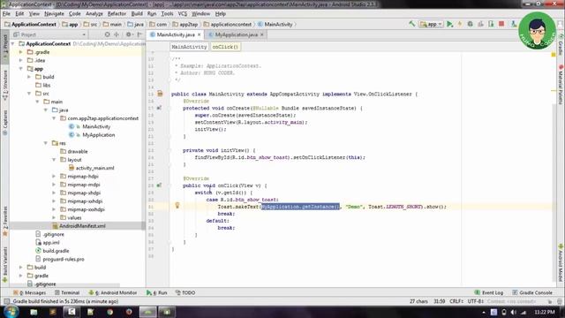Click the onClick() structure breadcrumb
This screenshot has height=318, width=565.
225,47
